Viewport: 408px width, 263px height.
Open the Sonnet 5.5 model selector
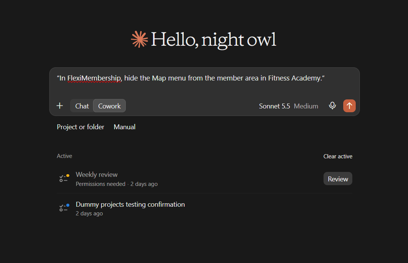(274, 106)
